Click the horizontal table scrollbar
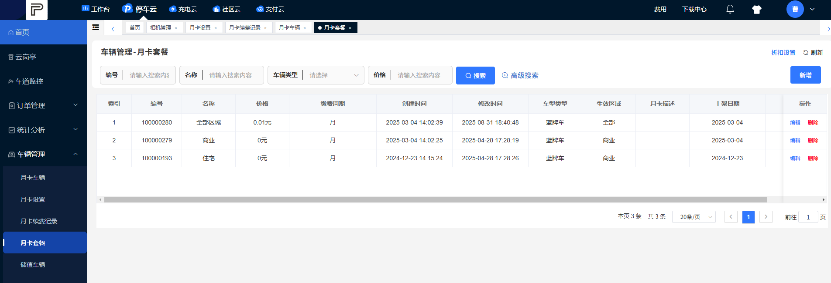This screenshot has width=831, height=283. click(x=435, y=200)
